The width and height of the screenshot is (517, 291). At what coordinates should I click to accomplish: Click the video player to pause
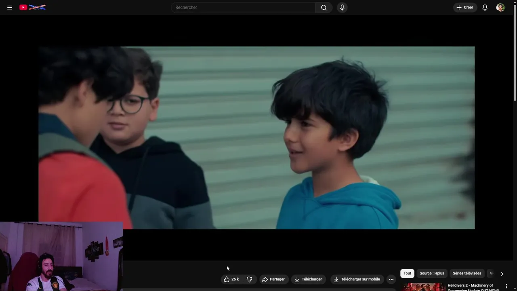point(256,137)
